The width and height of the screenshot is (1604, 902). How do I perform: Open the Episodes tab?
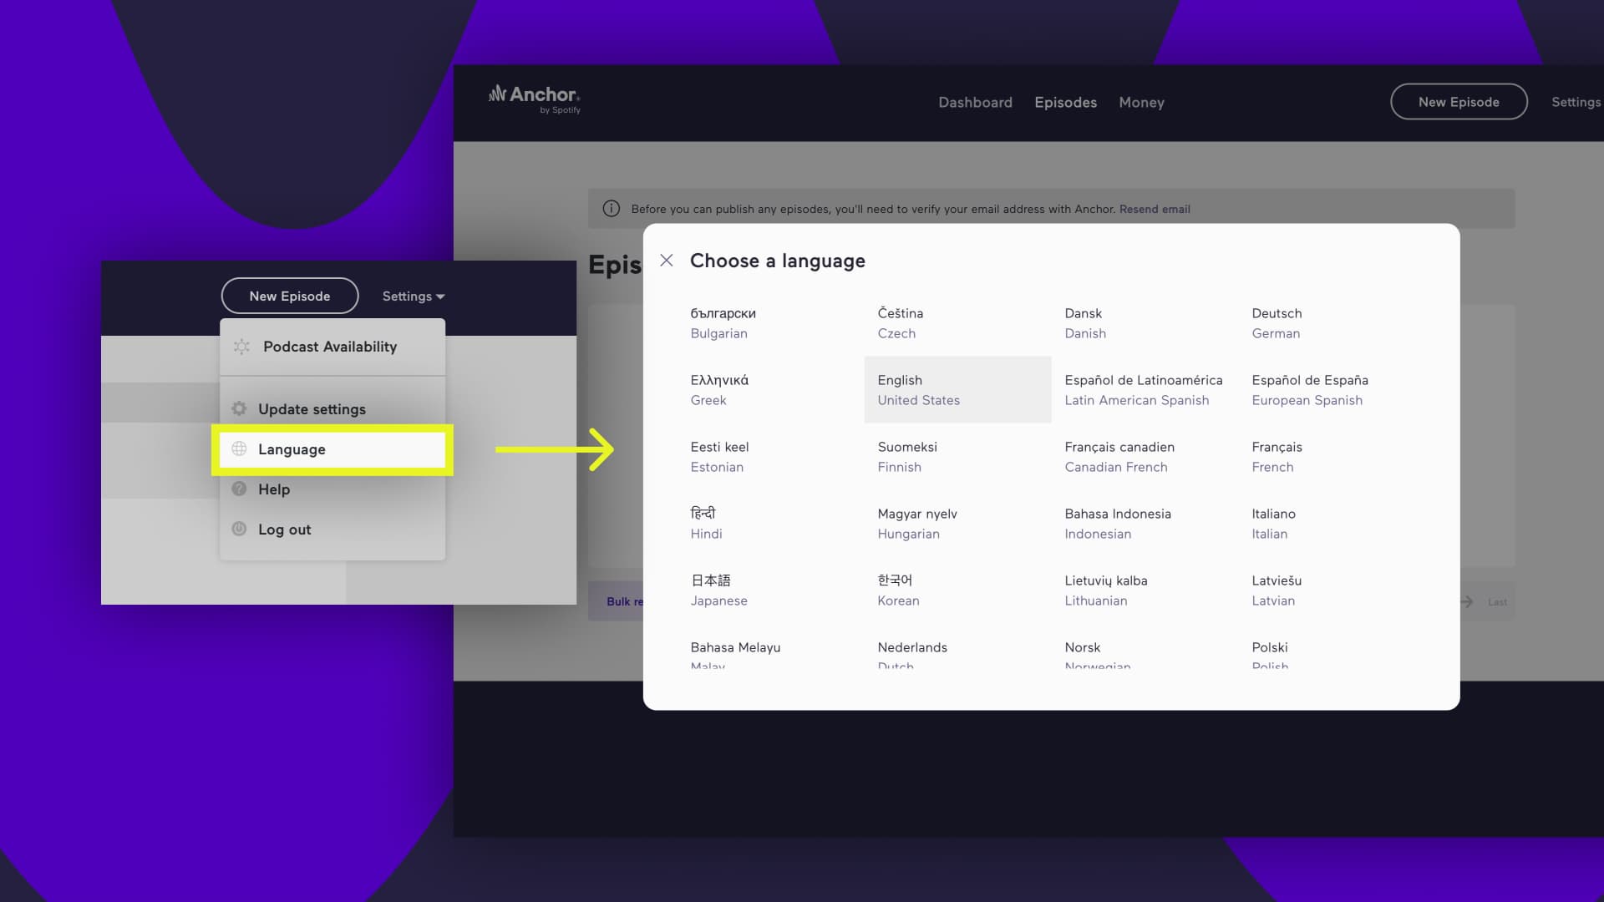pos(1065,102)
